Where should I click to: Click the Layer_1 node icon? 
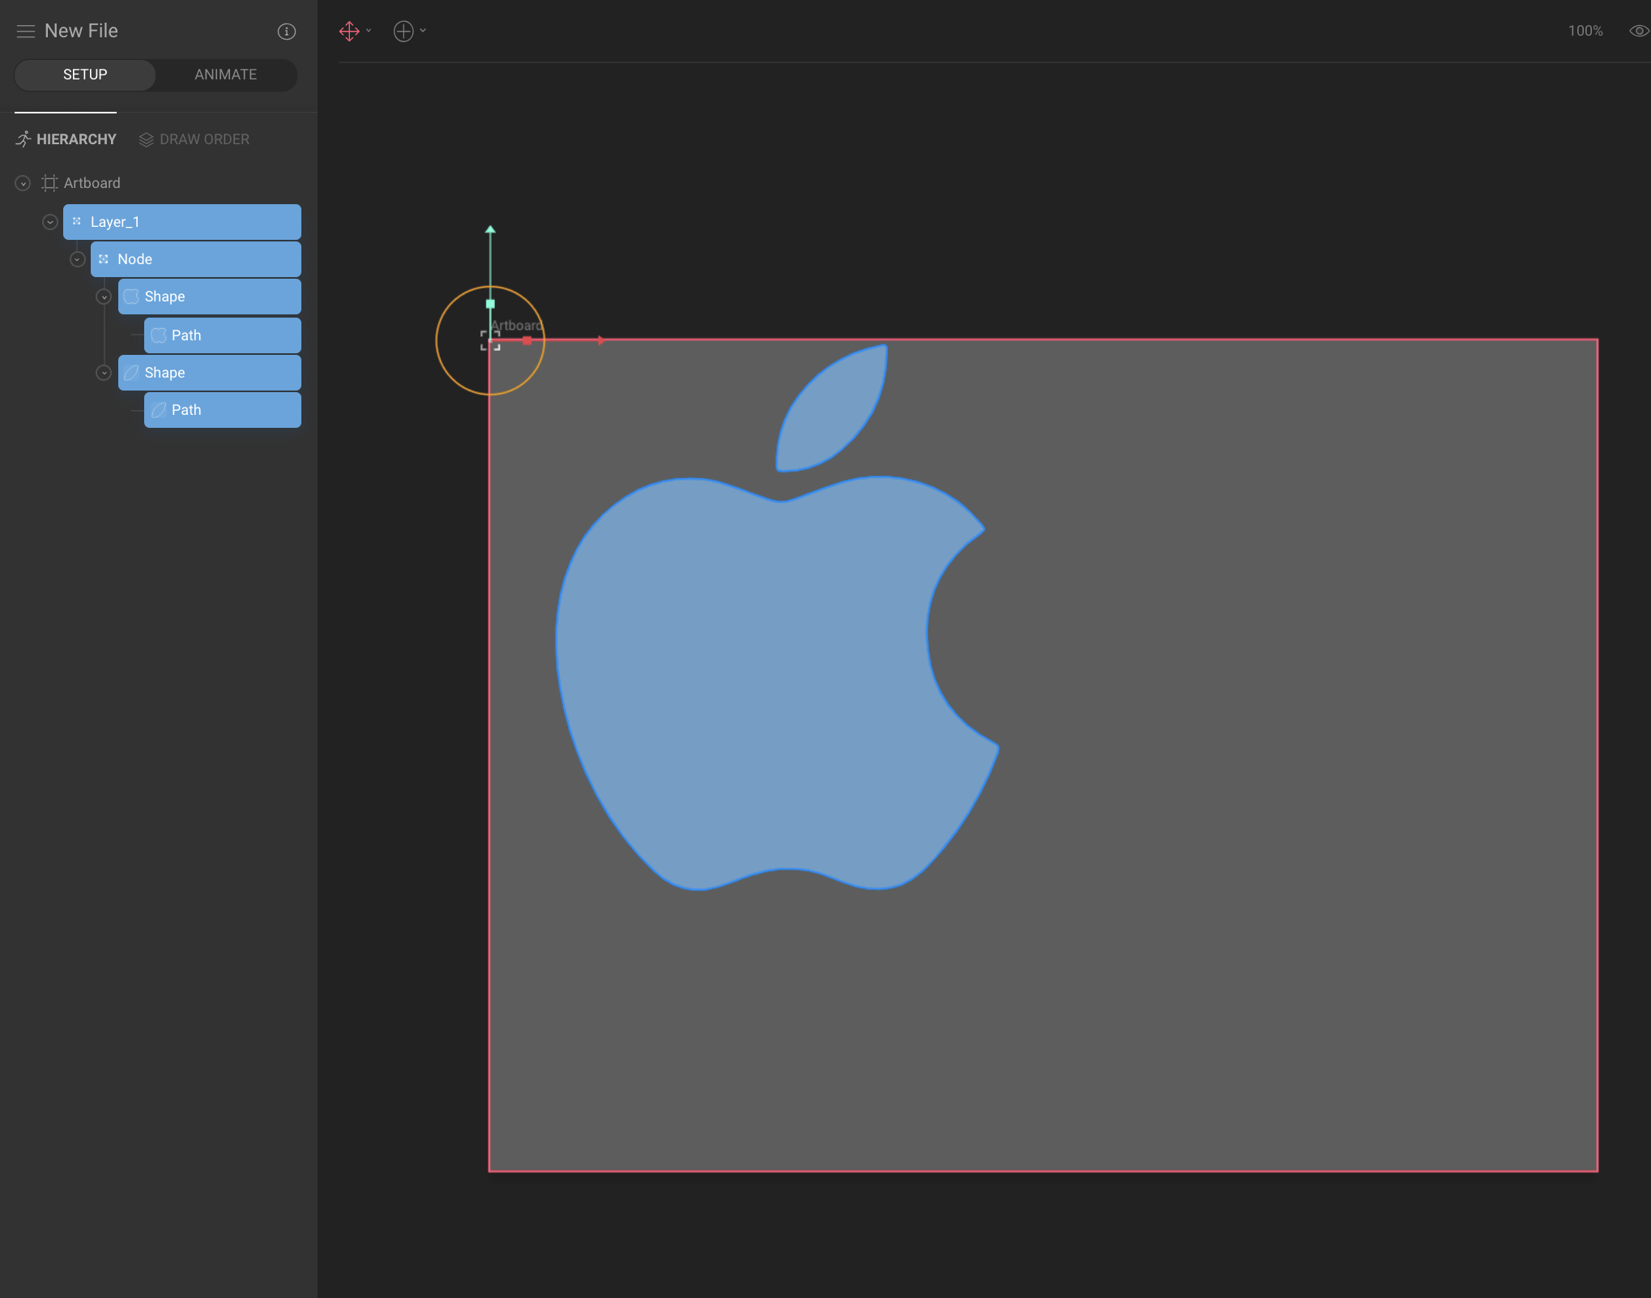(77, 221)
